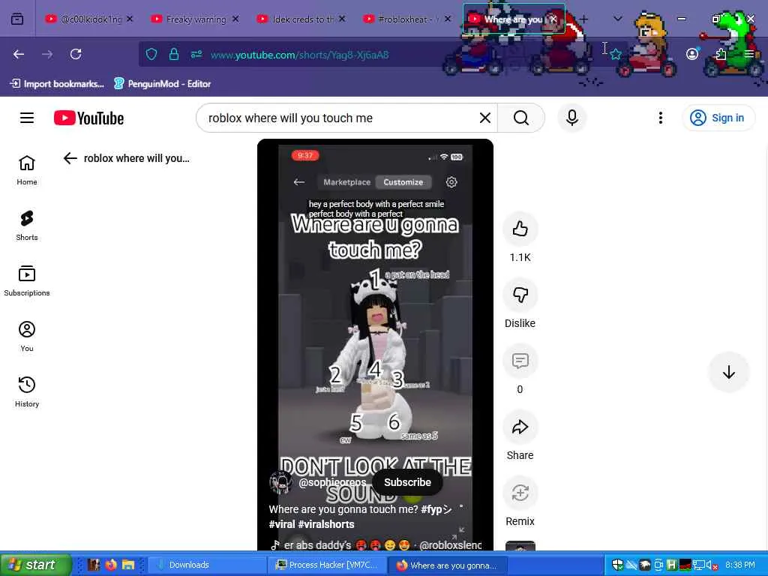Image resolution: width=768 pixels, height=576 pixels.
Task: Open a new browser tab
Action: [583, 19]
